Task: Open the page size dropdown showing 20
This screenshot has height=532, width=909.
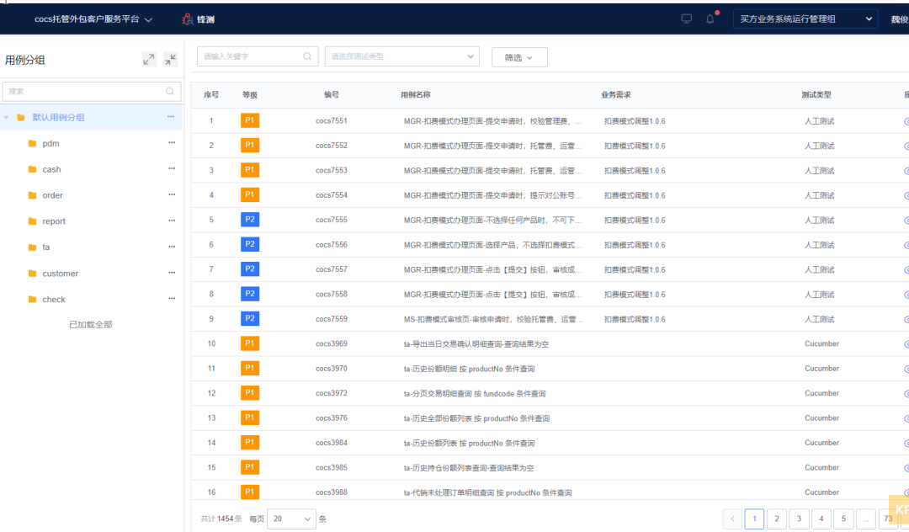Action: pos(291,519)
